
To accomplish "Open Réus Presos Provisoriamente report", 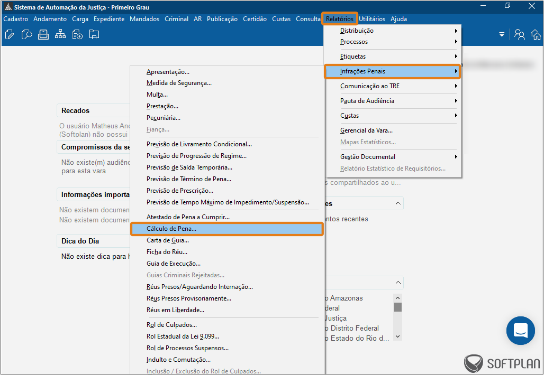I will 227,298.
